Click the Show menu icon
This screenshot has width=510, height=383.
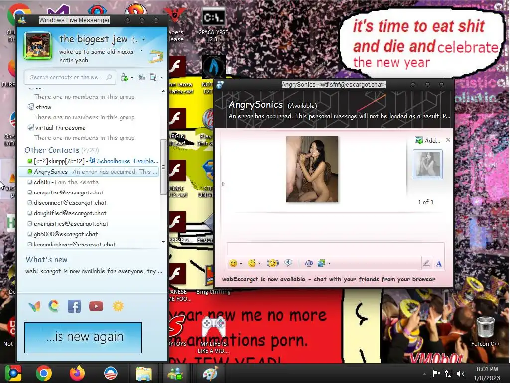click(x=153, y=77)
